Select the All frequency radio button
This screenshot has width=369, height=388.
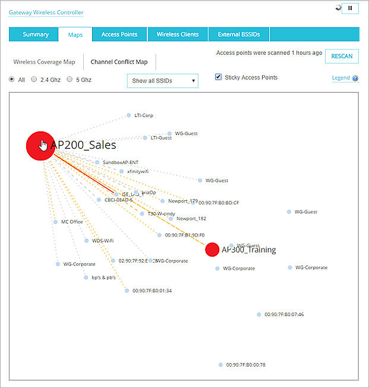coord(12,79)
